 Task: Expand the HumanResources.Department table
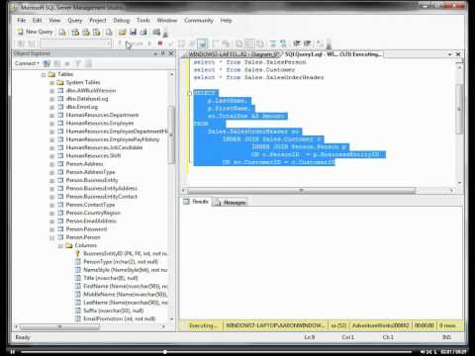[x=51, y=116]
